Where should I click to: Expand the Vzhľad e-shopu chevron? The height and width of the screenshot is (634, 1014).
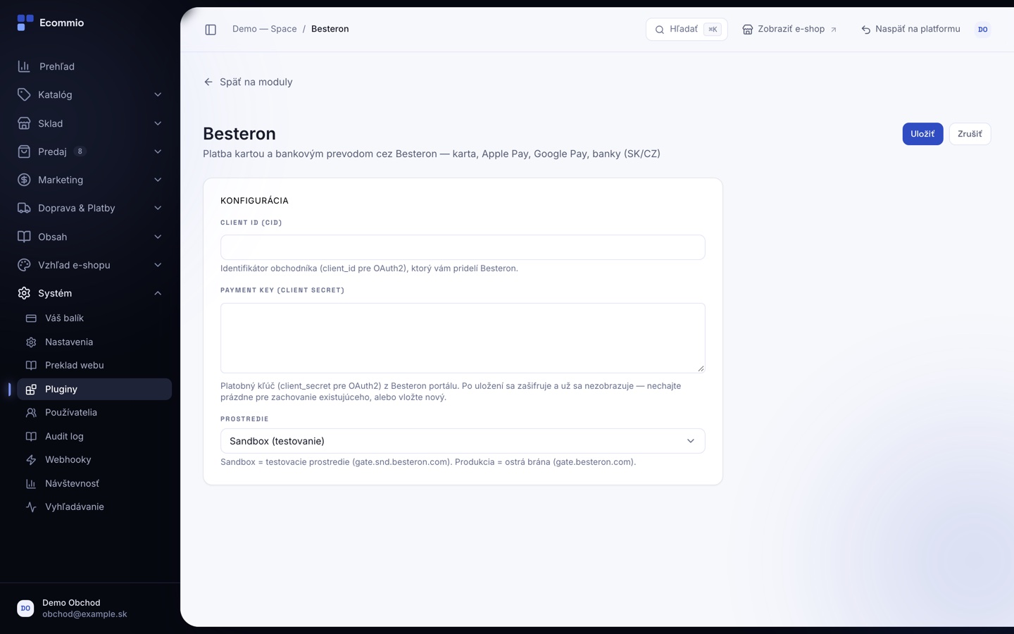158,265
